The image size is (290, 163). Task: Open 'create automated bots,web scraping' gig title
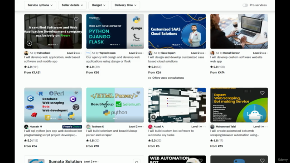pos(235,133)
